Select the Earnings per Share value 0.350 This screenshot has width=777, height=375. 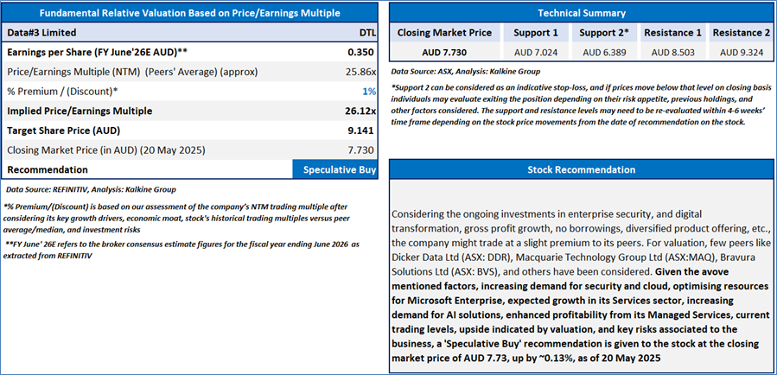point(362,52)
